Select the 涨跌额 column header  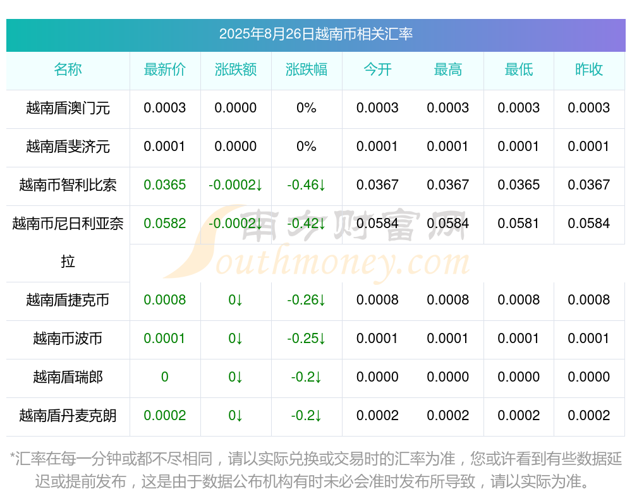click(x=235, y=69)
